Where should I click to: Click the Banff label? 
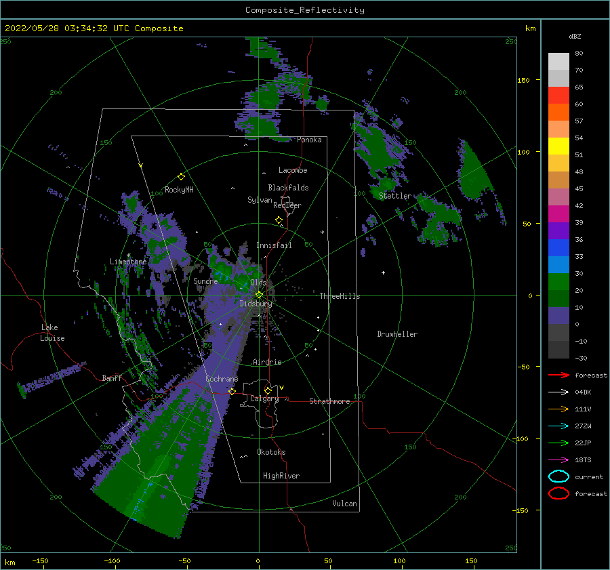[x=112, y=378]
